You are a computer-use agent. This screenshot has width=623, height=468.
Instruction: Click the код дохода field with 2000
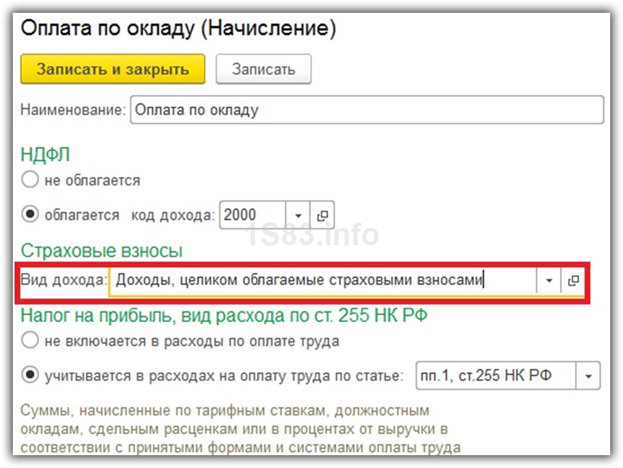[252, 215]
